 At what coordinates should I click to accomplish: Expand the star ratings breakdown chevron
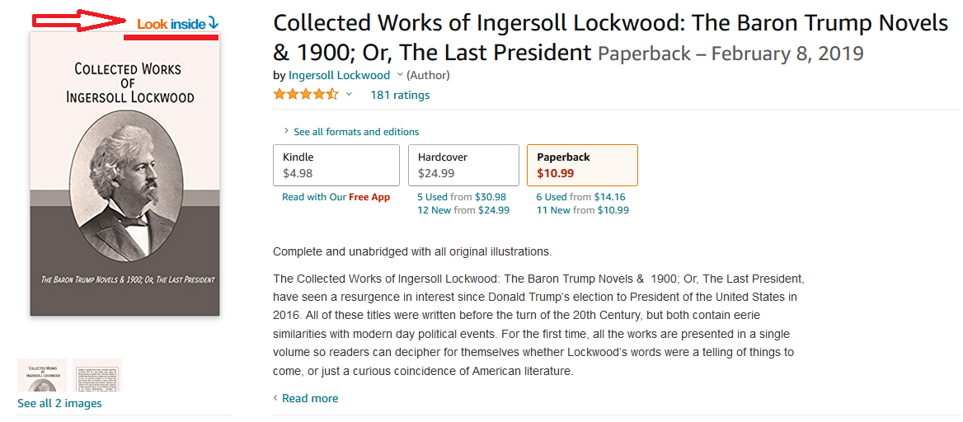(350, 94)
